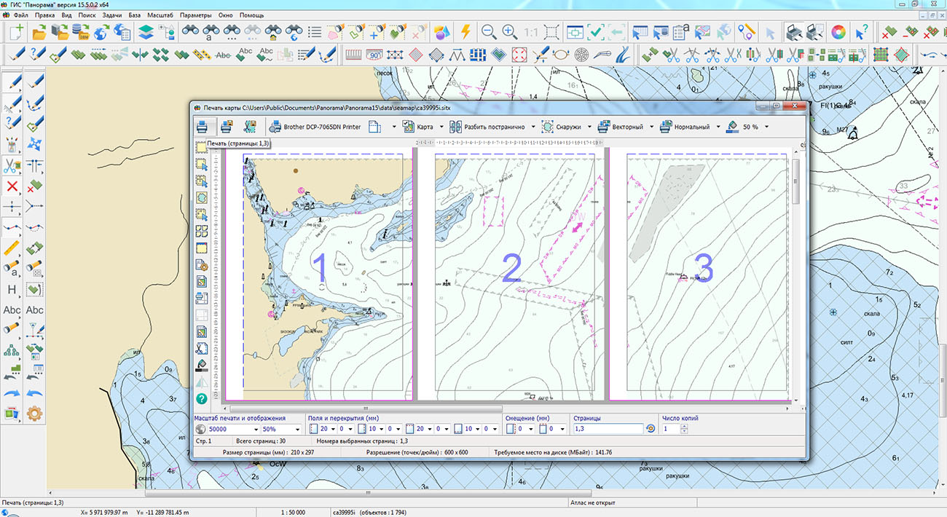Click the Страницы input field showing 1,3
This screenshot has width=947, height=517.
click(x=608, y=430)
